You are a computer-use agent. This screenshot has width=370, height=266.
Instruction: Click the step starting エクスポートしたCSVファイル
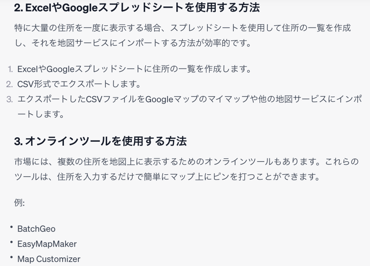click(189, 99)
